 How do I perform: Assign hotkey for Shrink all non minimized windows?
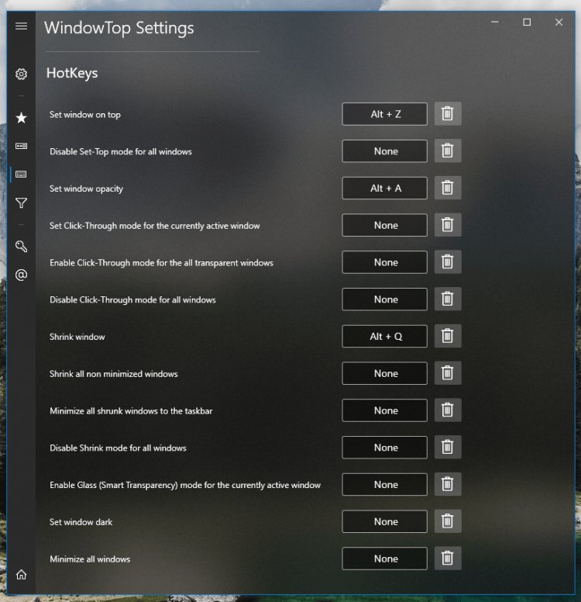pos(385,373)
